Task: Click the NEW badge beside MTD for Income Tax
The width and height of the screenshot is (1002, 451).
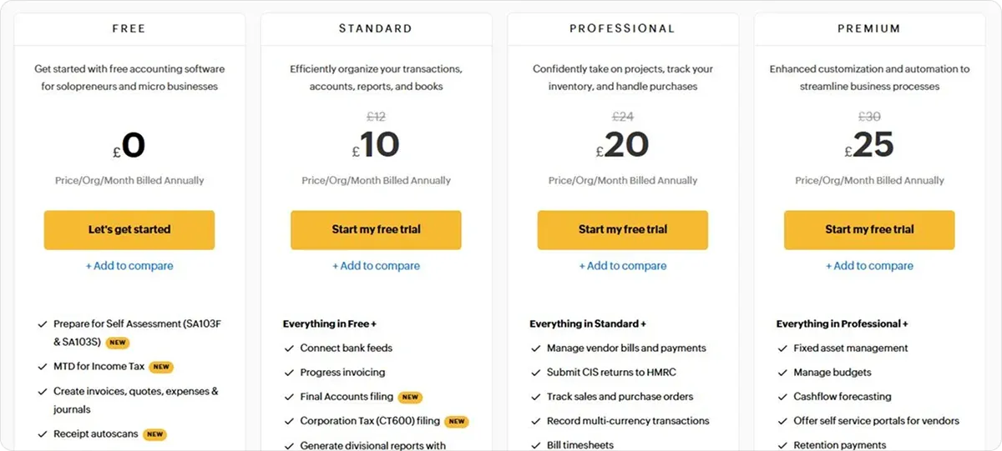Action: tap(161, 367)
